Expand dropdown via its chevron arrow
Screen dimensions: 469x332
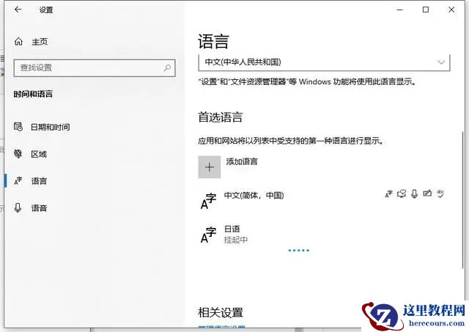click(x=441, y=62)
